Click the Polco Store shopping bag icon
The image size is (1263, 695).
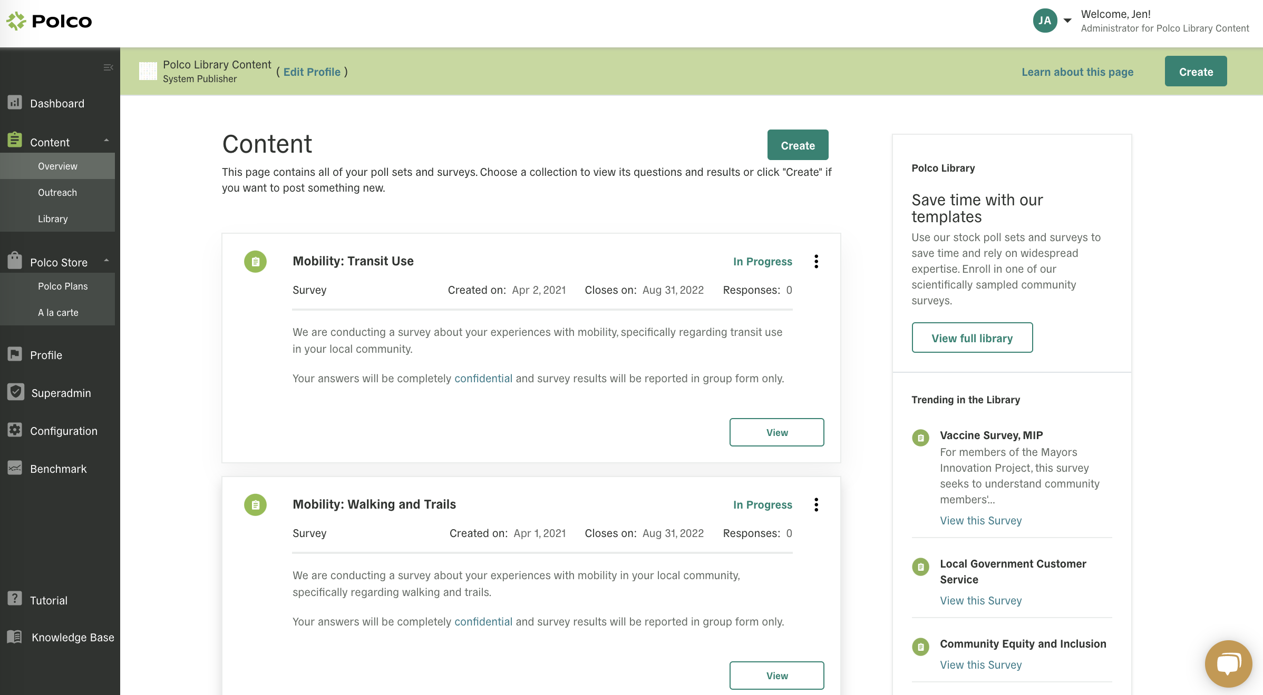click(15, 260)
